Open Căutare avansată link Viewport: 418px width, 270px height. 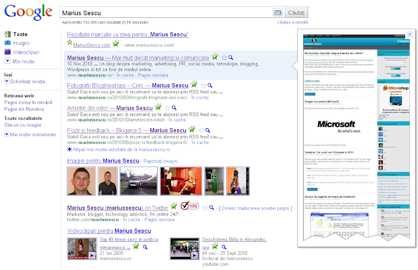[x=293, y=22]
